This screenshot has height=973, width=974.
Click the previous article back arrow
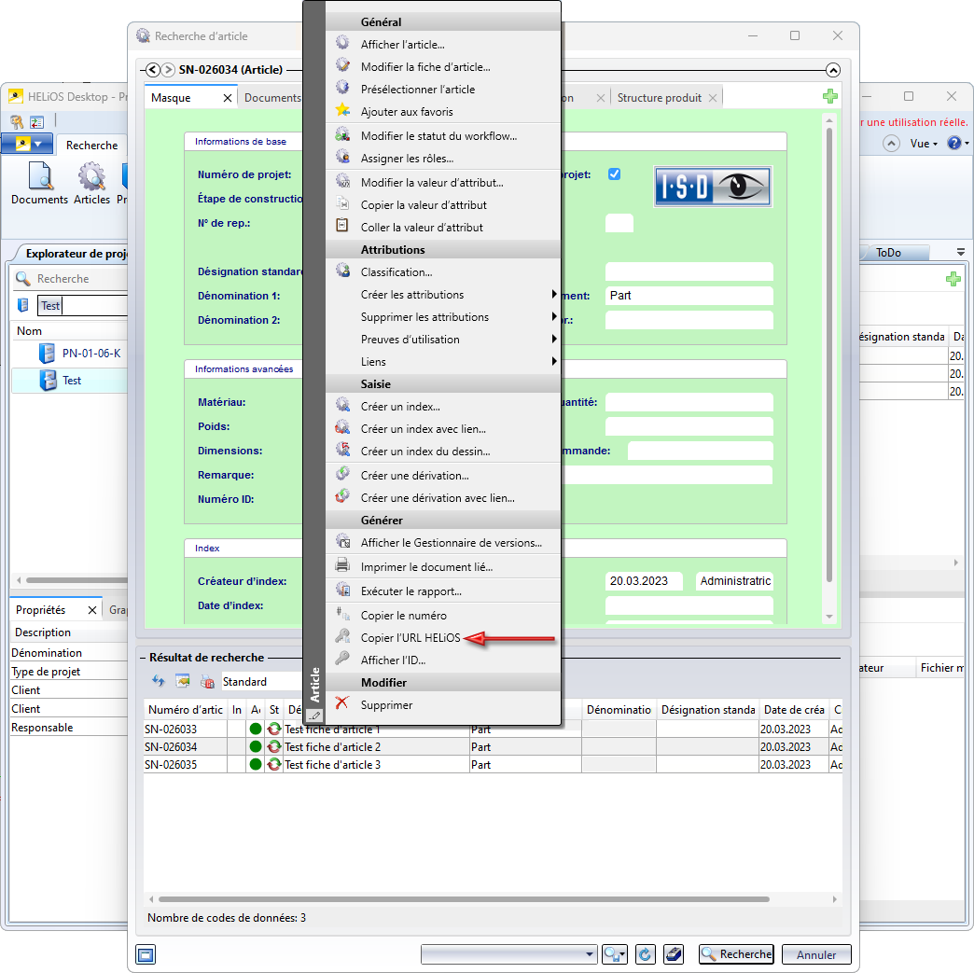coord(153,70)
